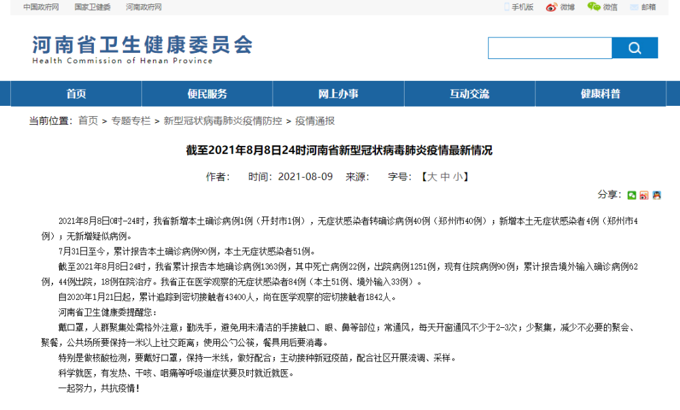Click the line 科学就医，有发热、干咳
Image resolution: width=680 pixels, height=410 pixels.
pyautogui.click(x=176, y=373)
